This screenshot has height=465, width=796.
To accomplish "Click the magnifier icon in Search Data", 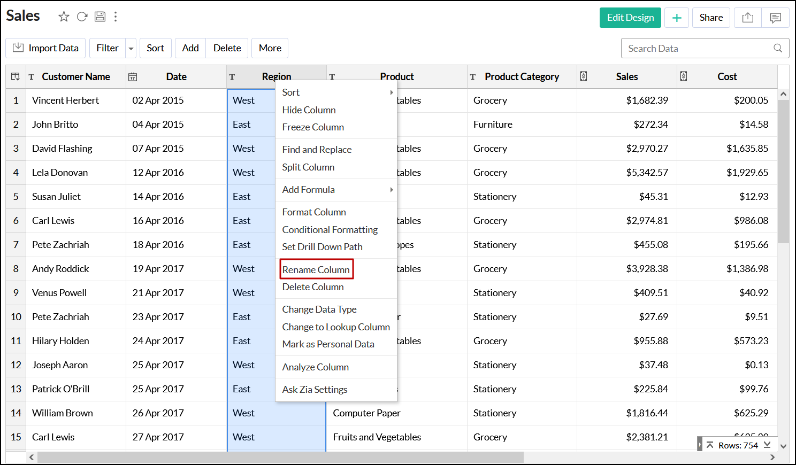I will (x=778, y=48).
